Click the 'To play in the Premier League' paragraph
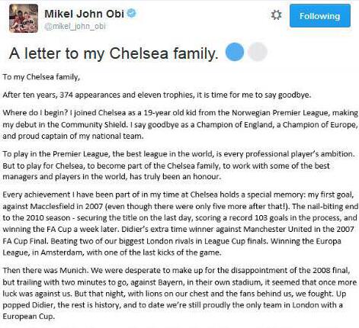Viewport: 359px width, 328px height. tap(178, 166)
